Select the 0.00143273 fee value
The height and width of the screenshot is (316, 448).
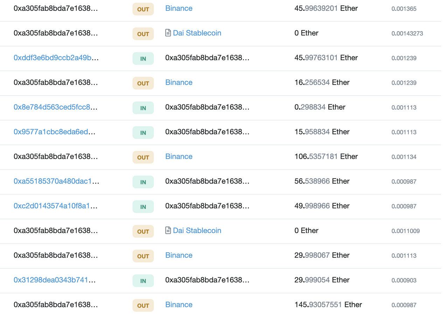tap(407, 34)
